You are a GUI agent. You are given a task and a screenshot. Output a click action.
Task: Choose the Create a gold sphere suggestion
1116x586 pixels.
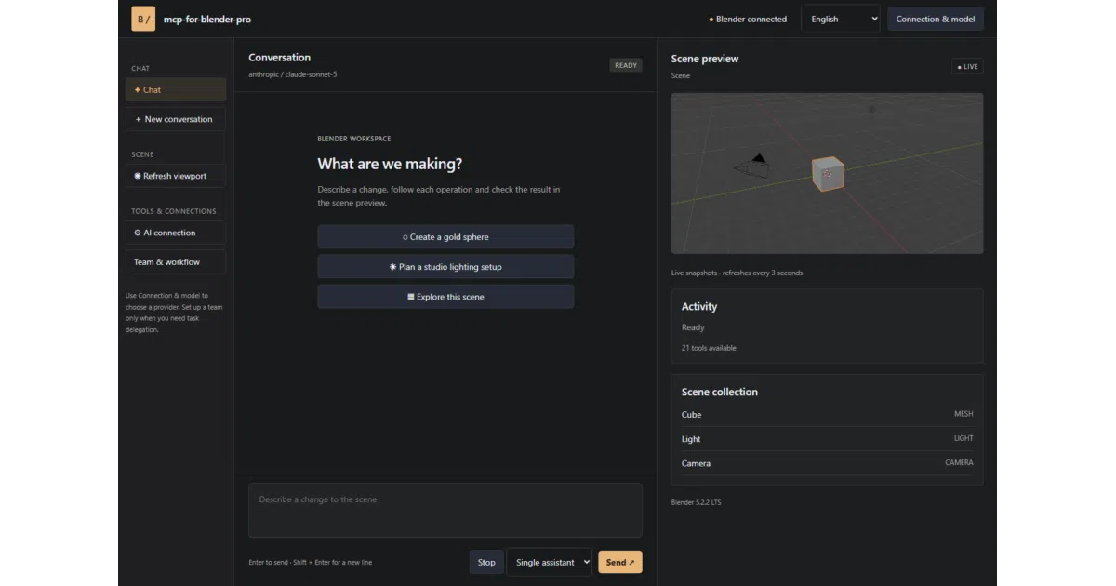coord(445,237)
